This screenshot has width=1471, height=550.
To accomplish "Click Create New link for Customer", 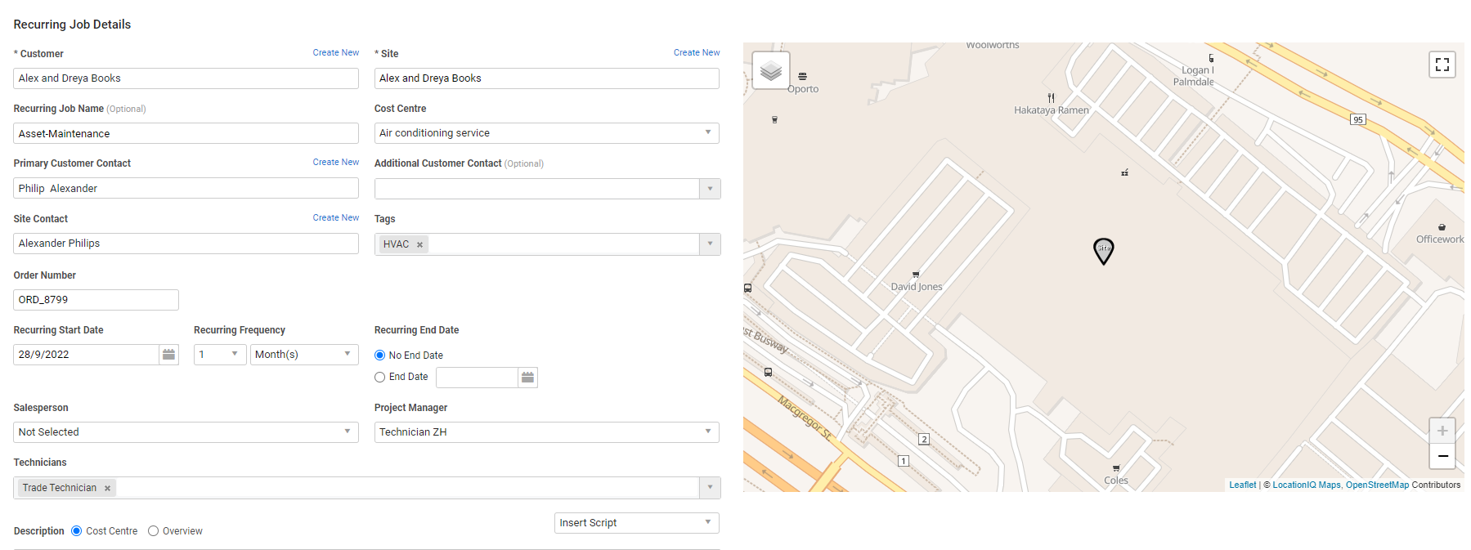I will pyautogui.click(x=335, y=53).
